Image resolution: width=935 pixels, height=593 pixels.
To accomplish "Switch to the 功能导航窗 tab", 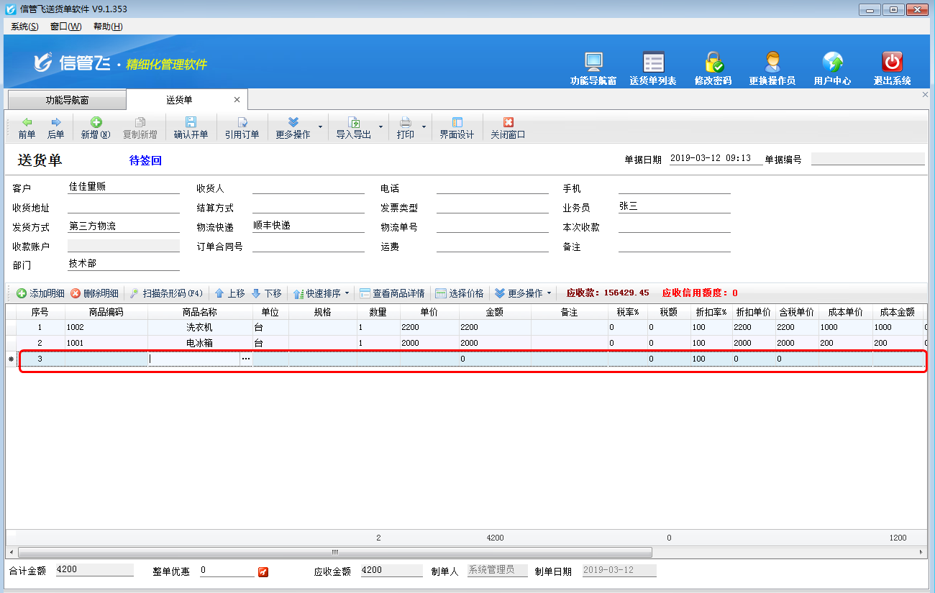I will (x=67, y=100).
